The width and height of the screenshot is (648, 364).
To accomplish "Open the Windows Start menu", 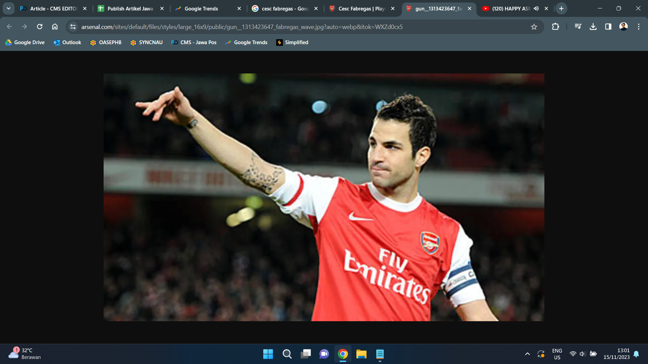I will 268,354.
